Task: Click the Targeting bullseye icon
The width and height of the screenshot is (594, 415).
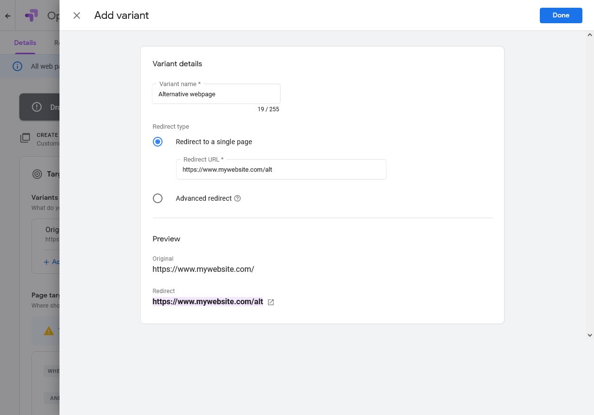Action: [37, 174]
